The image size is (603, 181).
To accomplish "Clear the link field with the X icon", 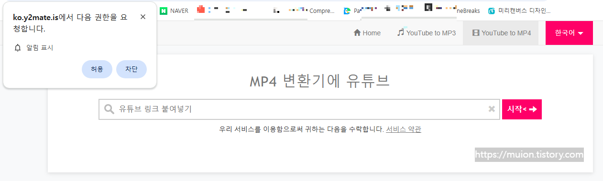I will (x=492, y=109).
